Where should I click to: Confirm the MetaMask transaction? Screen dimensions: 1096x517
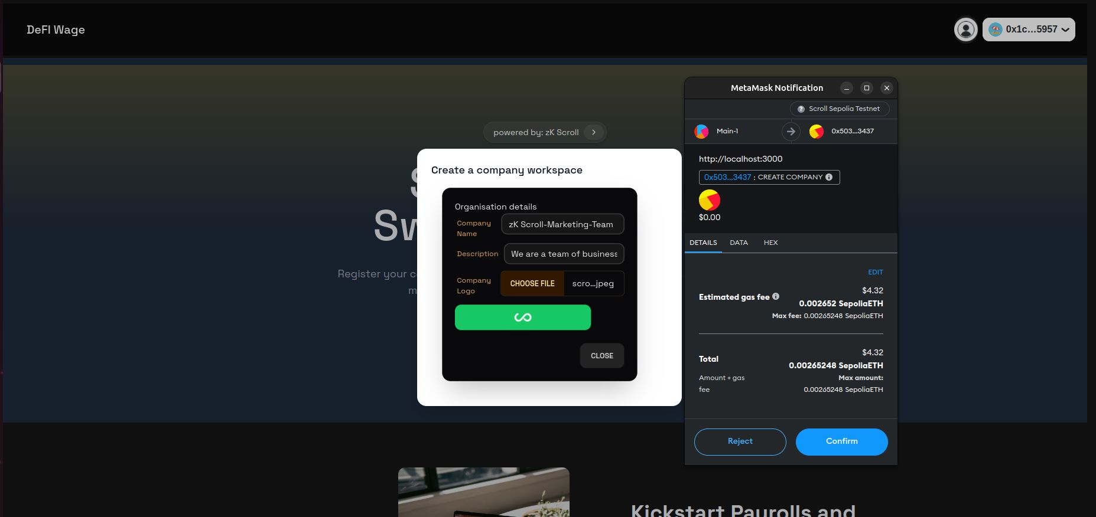point(842,441)
